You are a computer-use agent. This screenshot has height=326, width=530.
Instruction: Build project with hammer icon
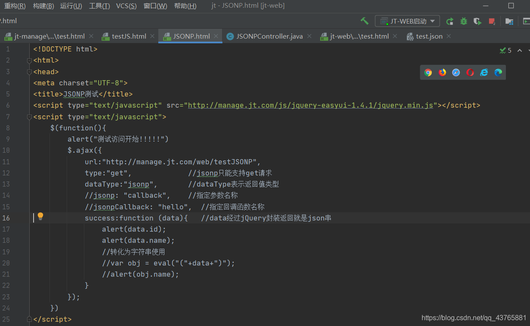[x=364, y=21]
